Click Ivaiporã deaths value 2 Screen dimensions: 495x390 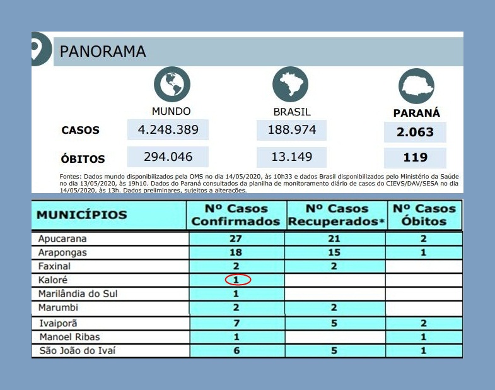point(424,323)
